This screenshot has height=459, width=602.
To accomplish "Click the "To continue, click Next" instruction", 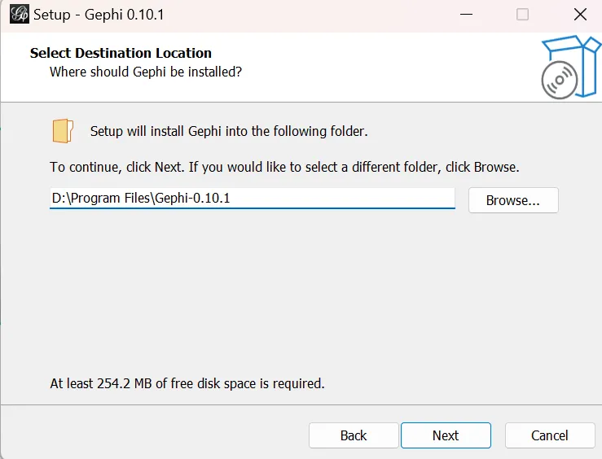I will [x=284, y=167].
